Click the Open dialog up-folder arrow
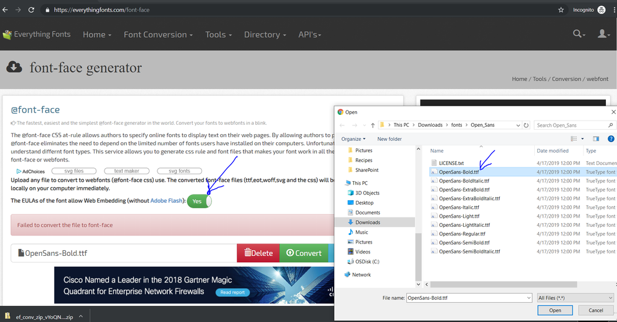The height and width of the screenshot is (322, 617). coord(372,125)
